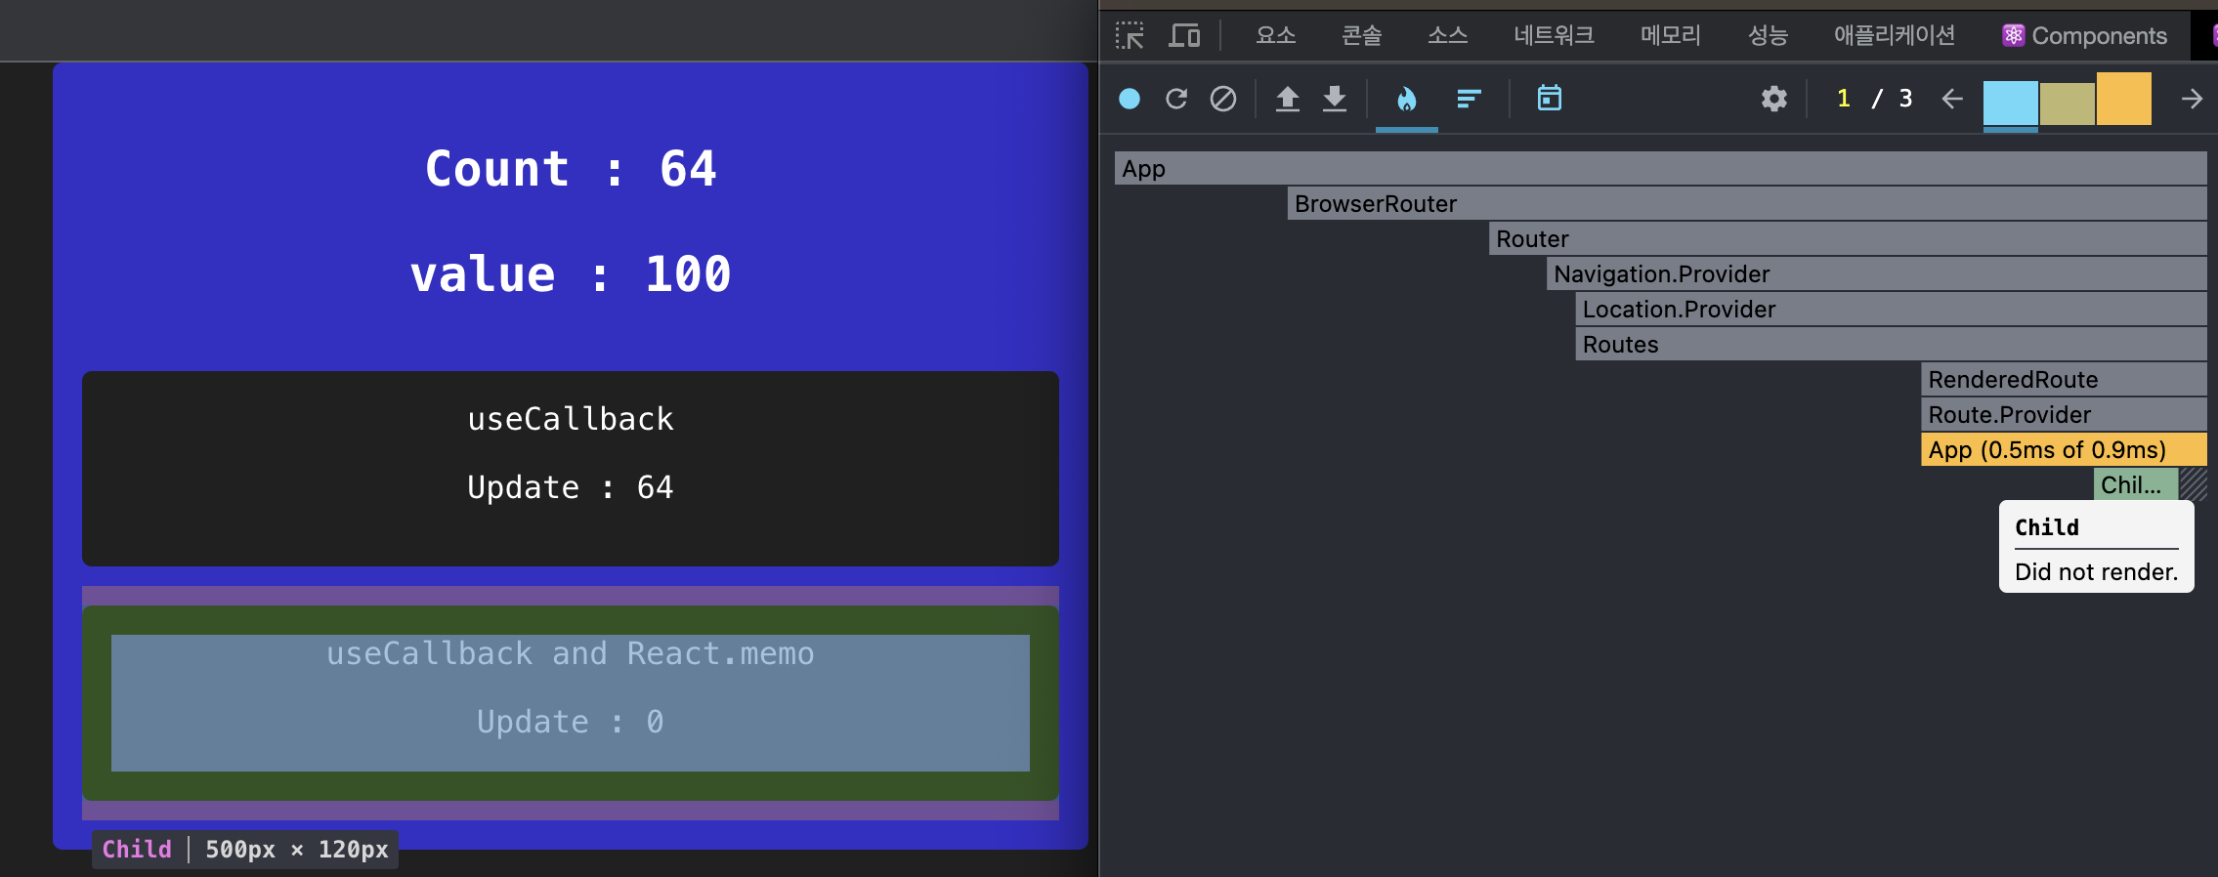This screenshot has height=877, width=2218.
Task: Select the Route.Provider flamegraph bar
Action: click(2064, 414)
